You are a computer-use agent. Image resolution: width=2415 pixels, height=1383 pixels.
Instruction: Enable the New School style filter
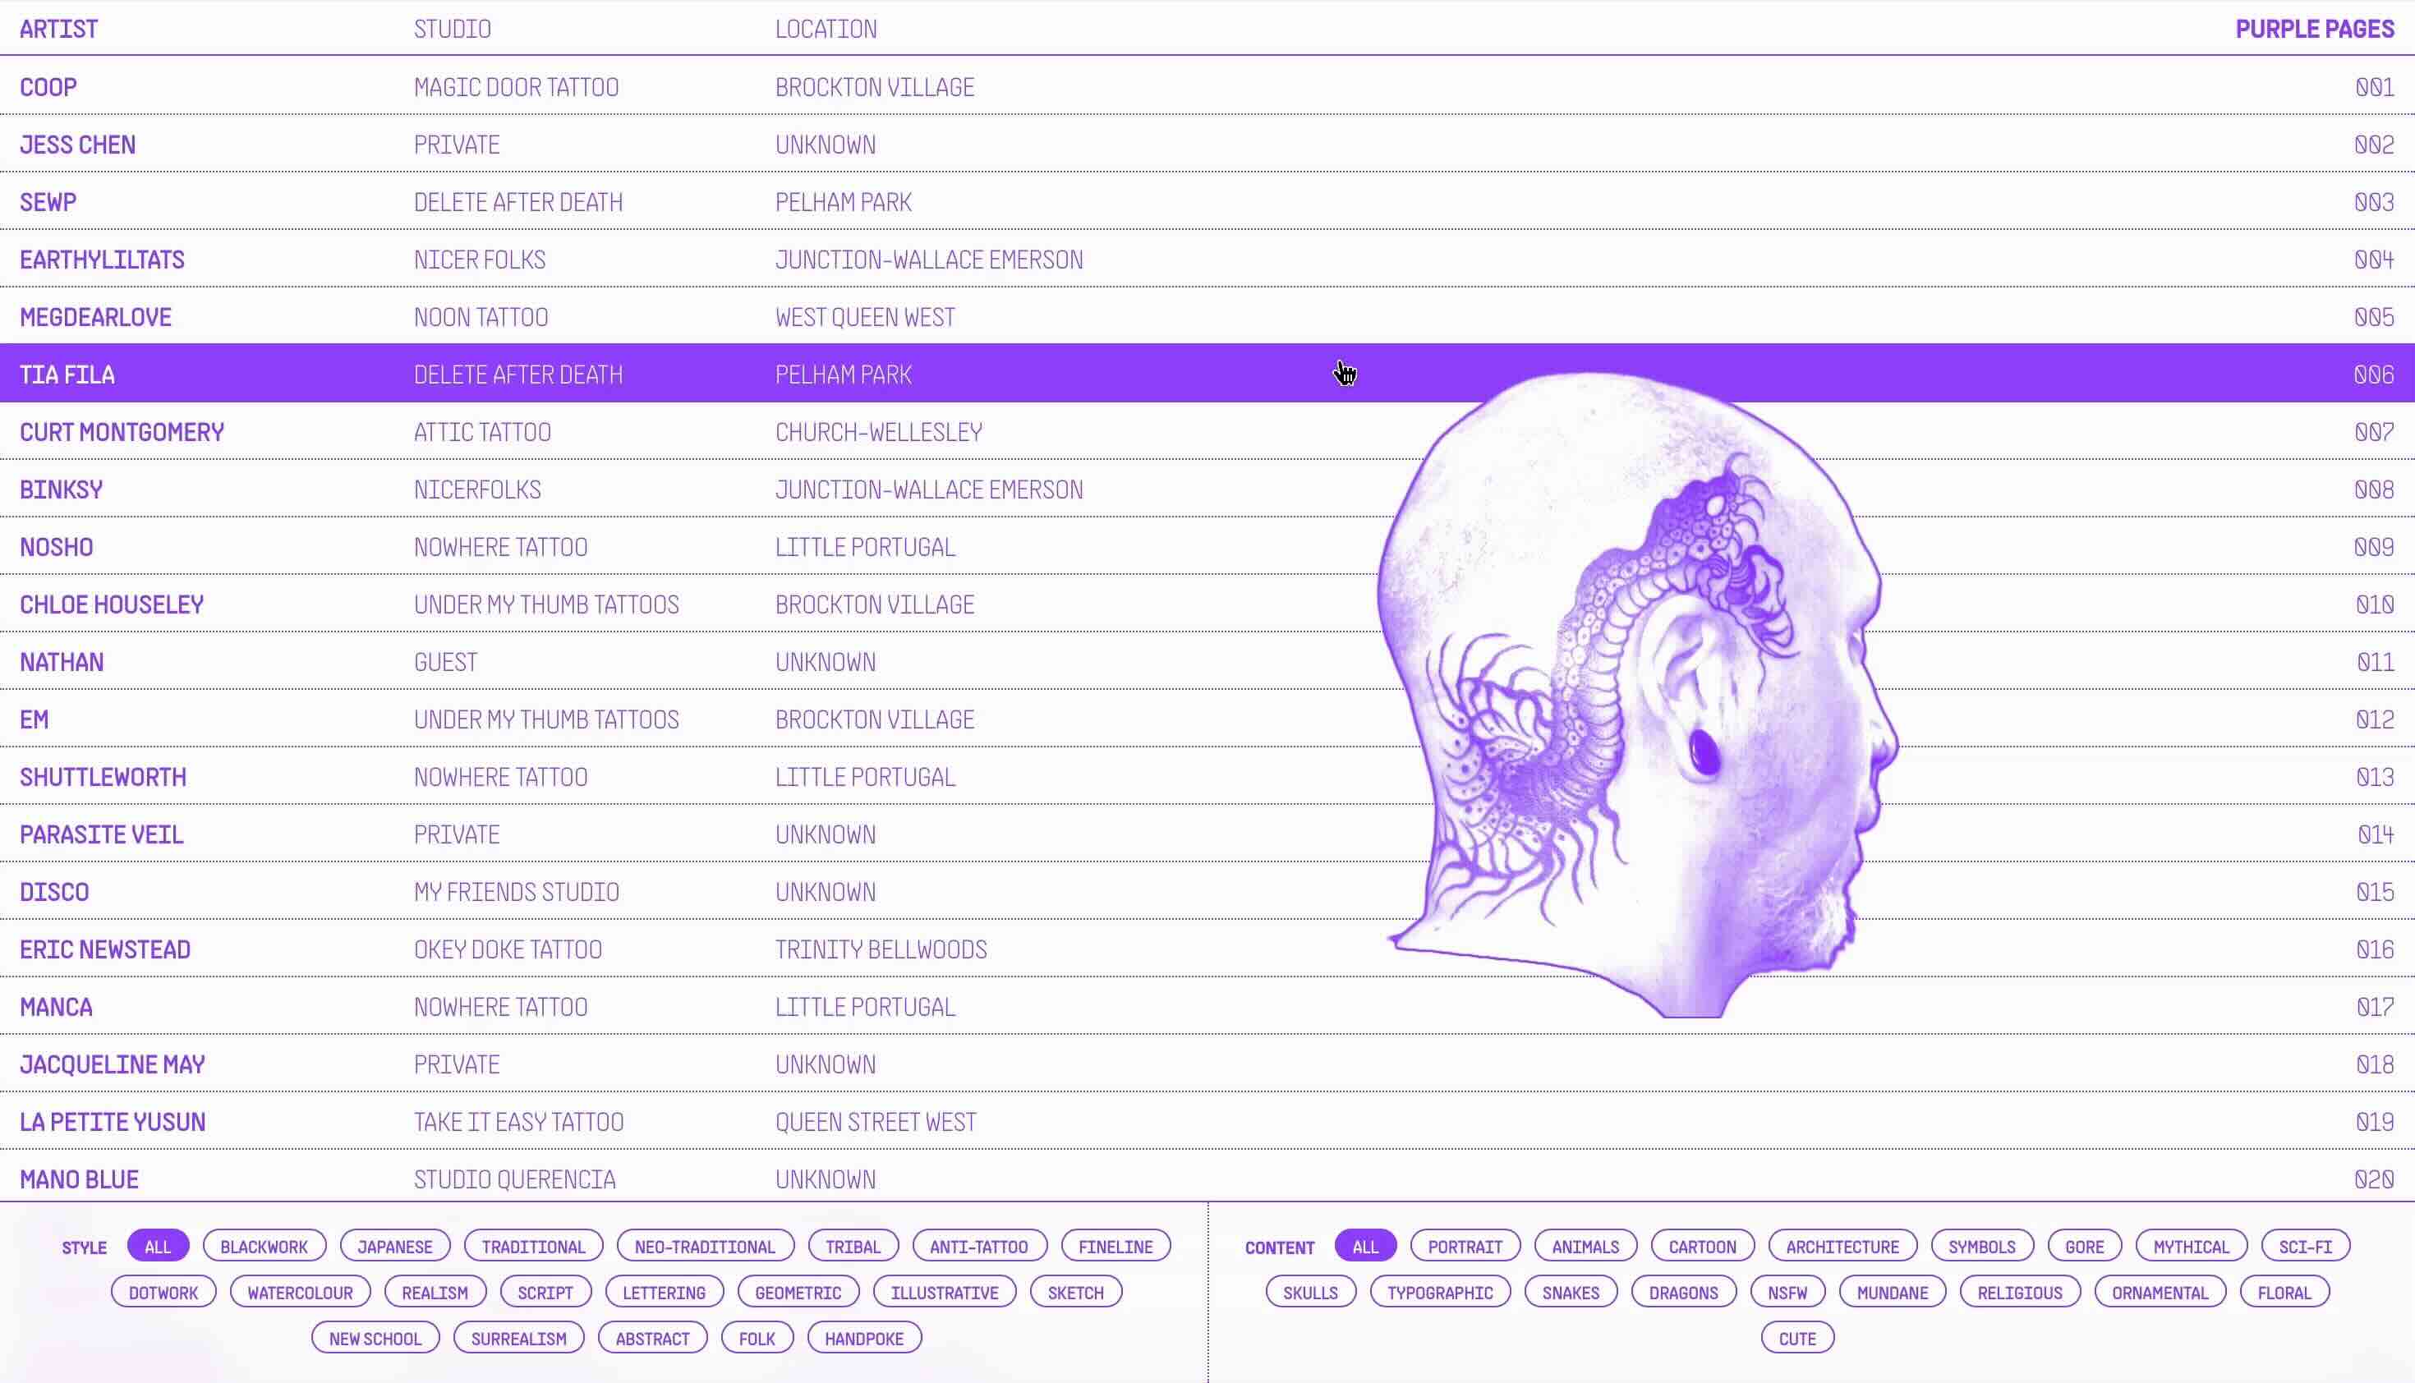coord(375,1339)
